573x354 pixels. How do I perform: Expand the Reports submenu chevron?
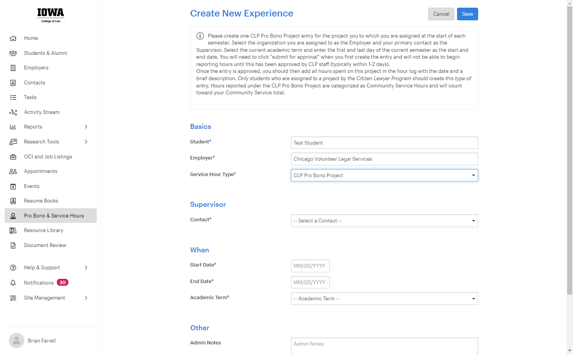pos(86,127)
